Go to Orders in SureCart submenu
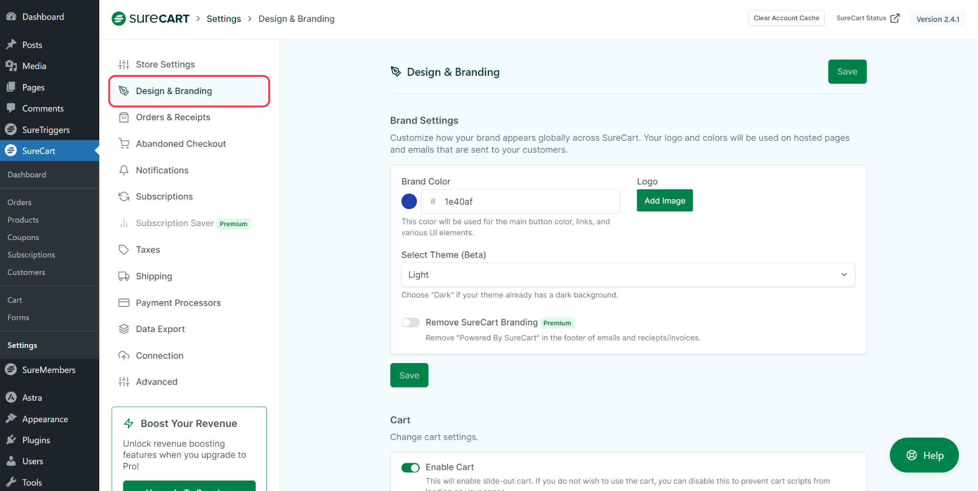 (x=20, y=202)
